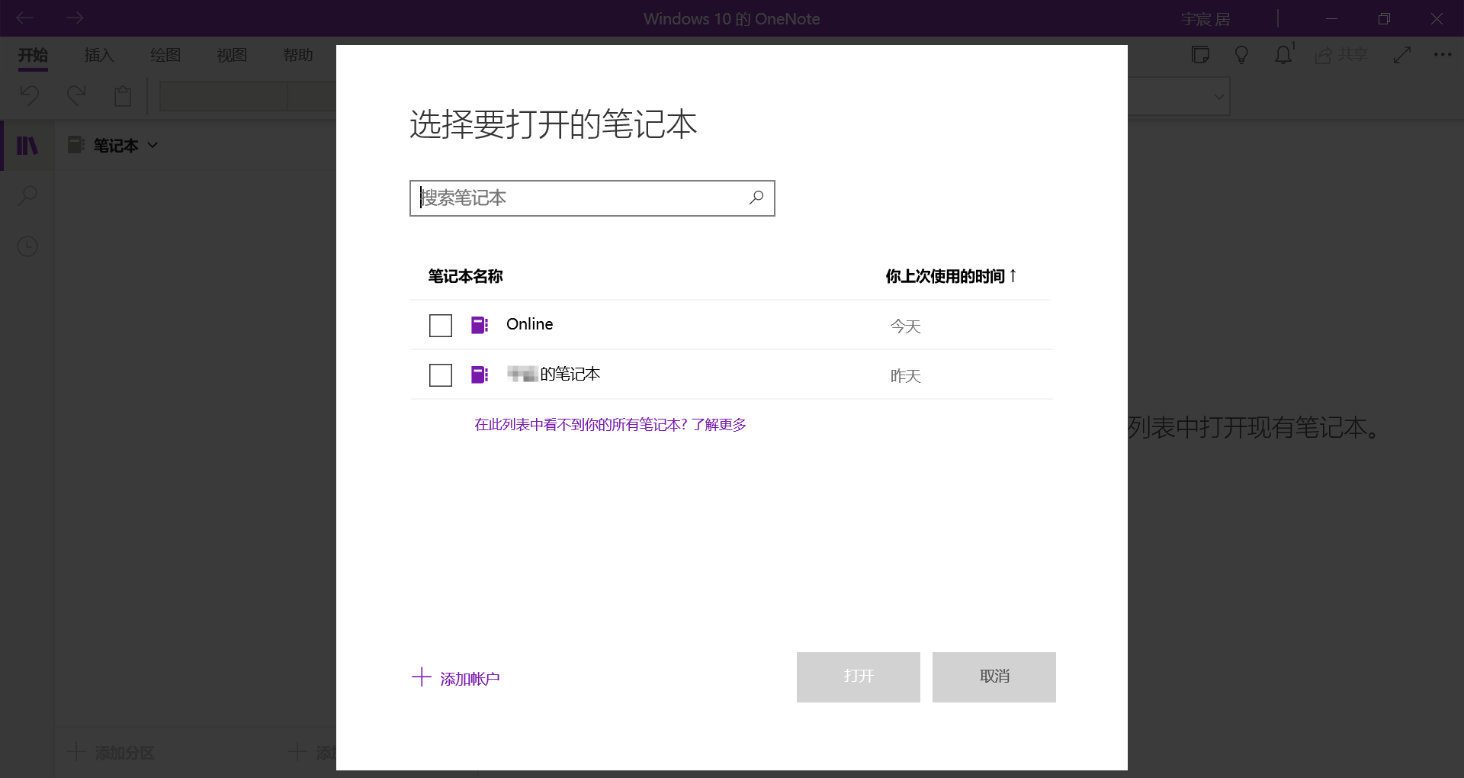The image size is (1464, 778).
Task: Select the 今天 last-used entry
Action: [x=906, y=326]
